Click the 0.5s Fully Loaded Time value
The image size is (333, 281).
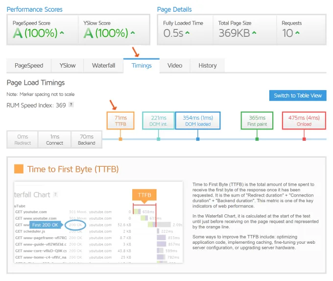point(173,33)
